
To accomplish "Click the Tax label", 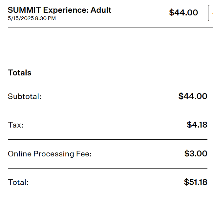I will (x=16, y=125).
